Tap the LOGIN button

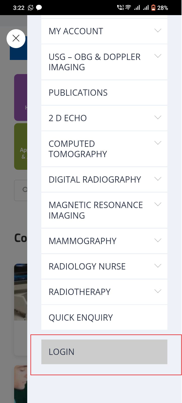click(104, 352)
